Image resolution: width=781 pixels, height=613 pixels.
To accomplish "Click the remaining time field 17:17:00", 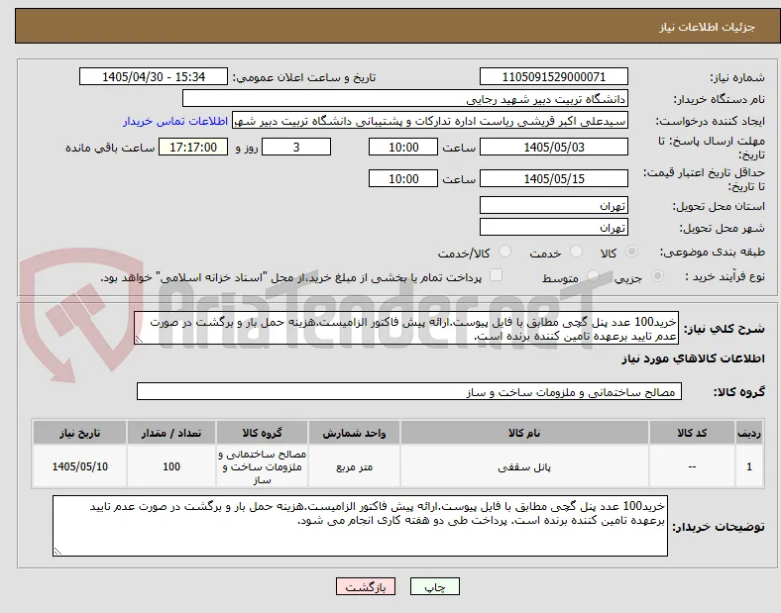I will click(x=193, y=148).
